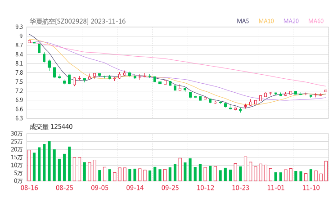Screen dimensions: 333x198
Task: Click the 15万 volume axis label
Action: pyautogui.click(x=17, y=157)
